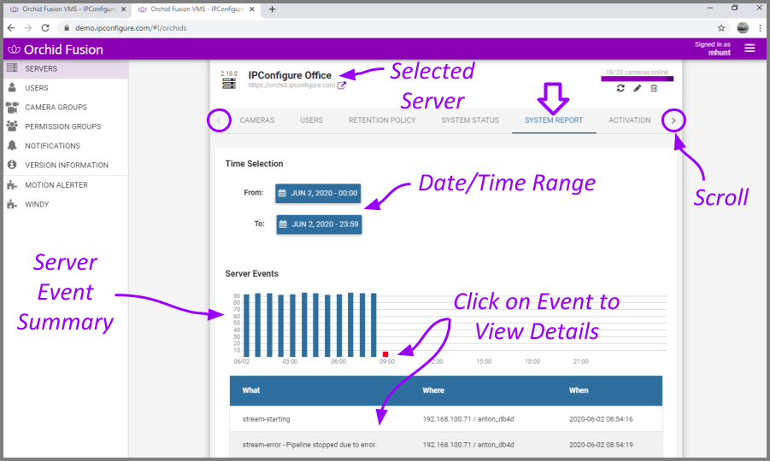Image resolution: width=770 pixels, height=461 pixels.
Task: Click the Motion Alerter puzzle icon
Action: 12,185
